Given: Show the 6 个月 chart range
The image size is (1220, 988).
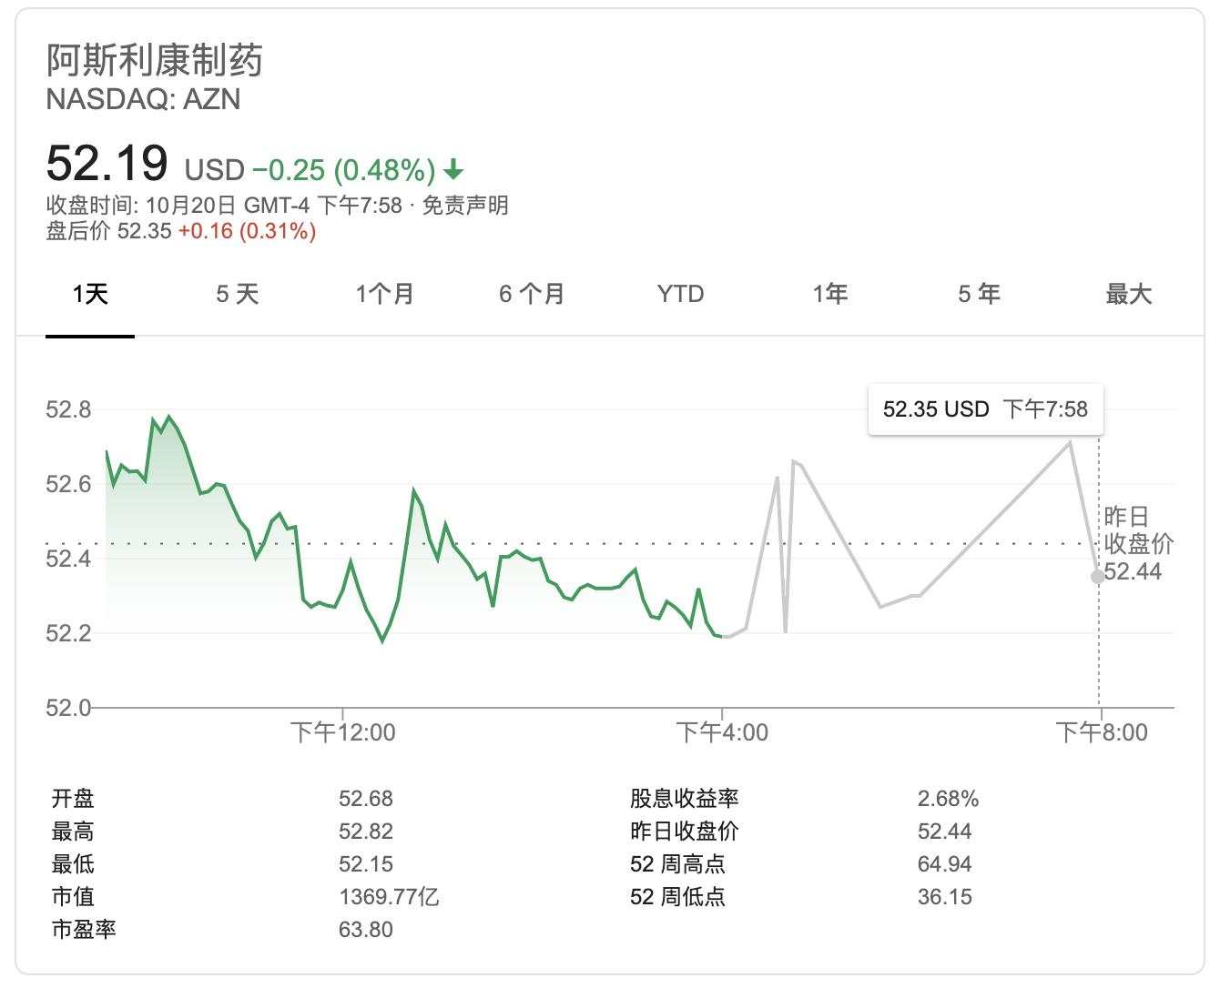Looking at the screenshot, I should click(x=533, y=294).
